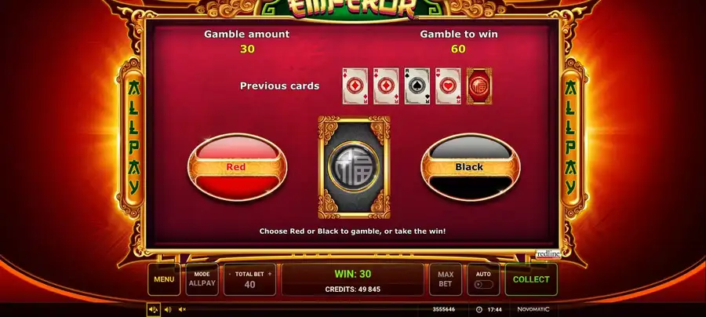706x317 pixels.
Task: Mute the game sound
Action: [182, 309]
